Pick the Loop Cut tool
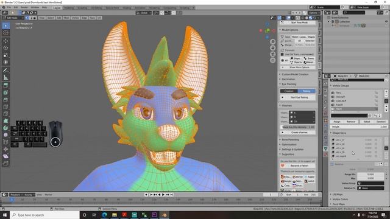 coord(5,107)
